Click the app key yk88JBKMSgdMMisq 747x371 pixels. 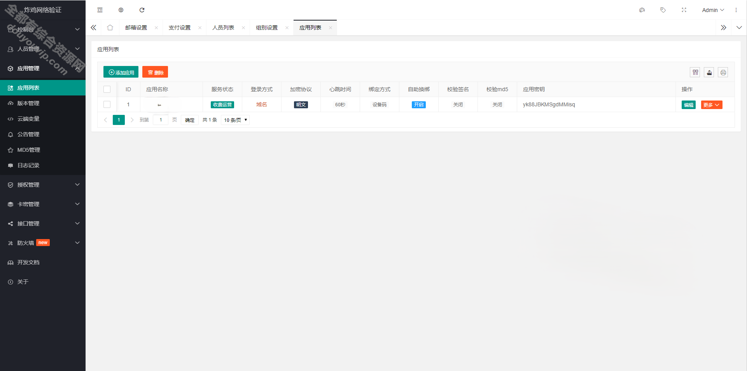click(x=549, y=104)
